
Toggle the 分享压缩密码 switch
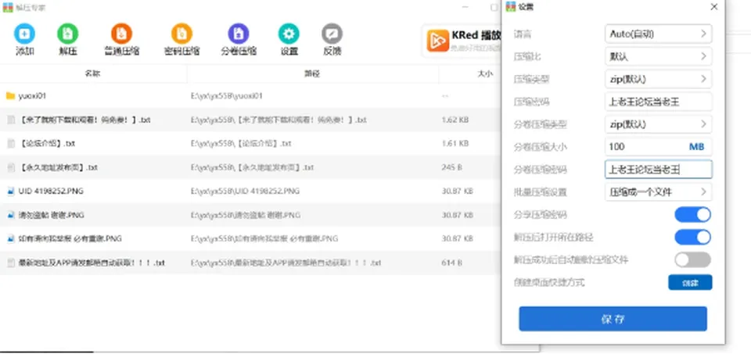pyautogui.click(x=692, y=215)
